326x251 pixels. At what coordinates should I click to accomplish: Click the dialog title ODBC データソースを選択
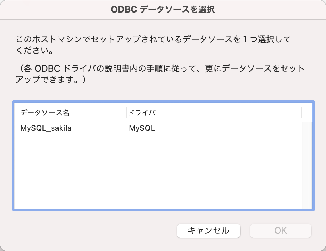pos(163,10)
